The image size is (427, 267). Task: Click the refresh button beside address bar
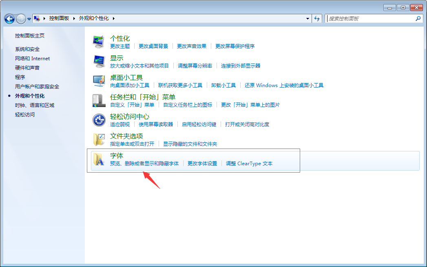click(x=317, y=18)
